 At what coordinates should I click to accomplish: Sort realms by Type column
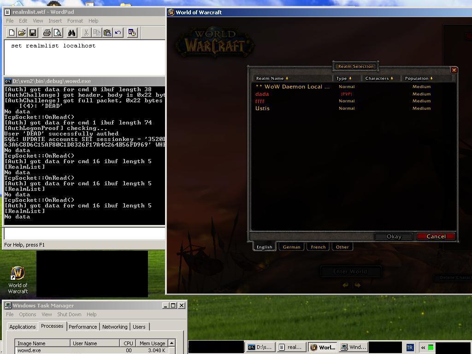coord(347,78)
